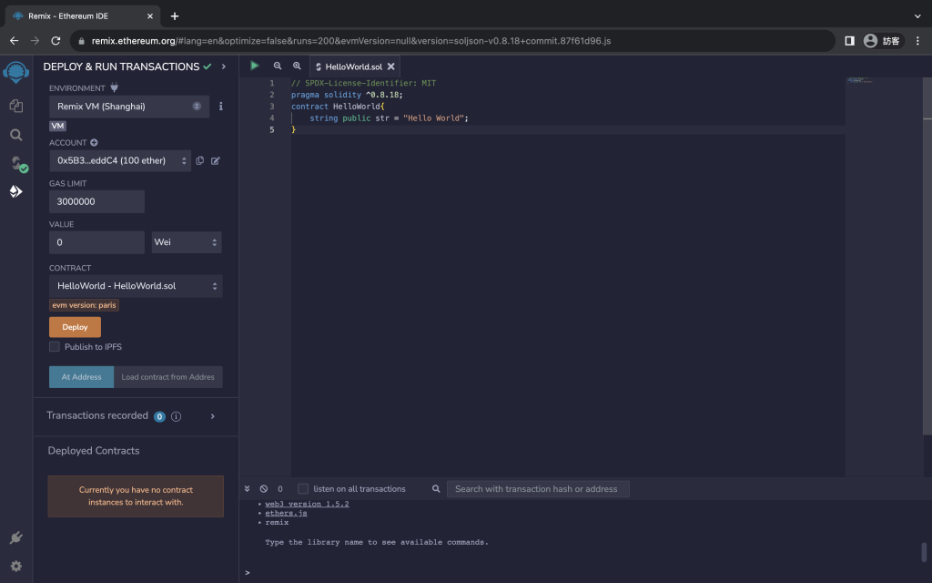
Task: Click Load contract from Address field
Action: click(x=168, y=377)
